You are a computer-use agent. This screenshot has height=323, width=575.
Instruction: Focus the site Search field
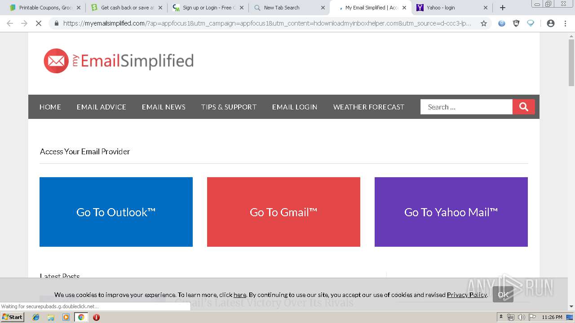point(466,107)
